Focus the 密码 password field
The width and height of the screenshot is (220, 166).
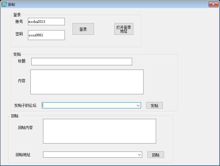(46, 35)
